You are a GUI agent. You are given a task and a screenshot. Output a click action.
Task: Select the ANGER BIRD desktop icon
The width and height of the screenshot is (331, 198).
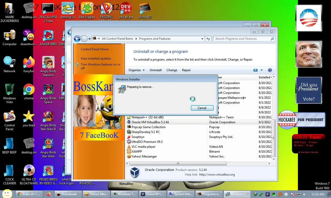point(48,38)
